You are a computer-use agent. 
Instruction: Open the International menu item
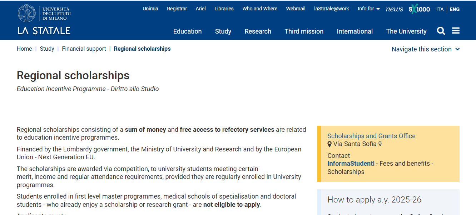click(x=354, y=31)
